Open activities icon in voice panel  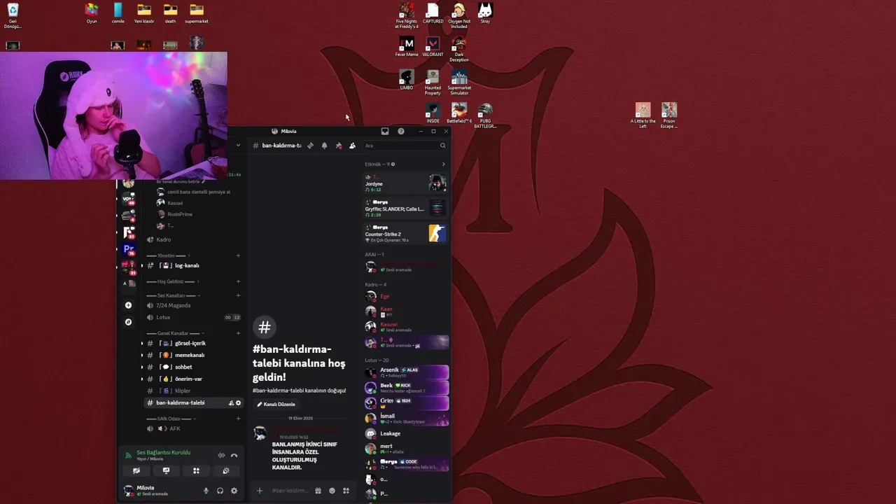coord(196,470)
